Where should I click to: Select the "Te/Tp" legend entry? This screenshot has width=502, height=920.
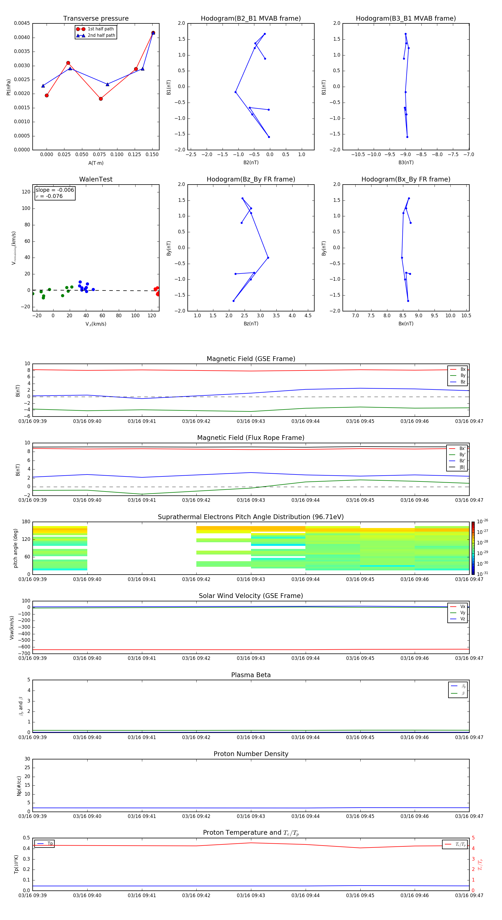pos(455,844)
